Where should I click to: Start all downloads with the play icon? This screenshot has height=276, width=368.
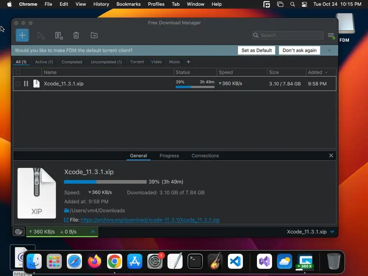(x=41, y=36)
